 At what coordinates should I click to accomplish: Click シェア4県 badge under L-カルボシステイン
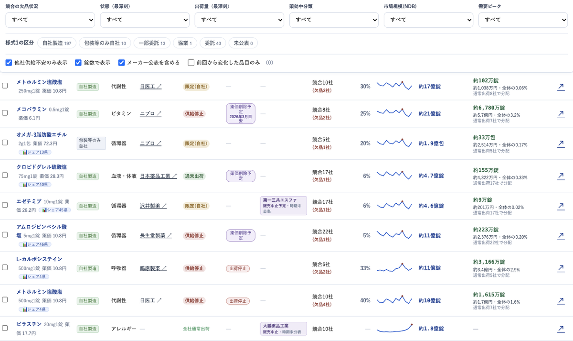coord(34,277)
